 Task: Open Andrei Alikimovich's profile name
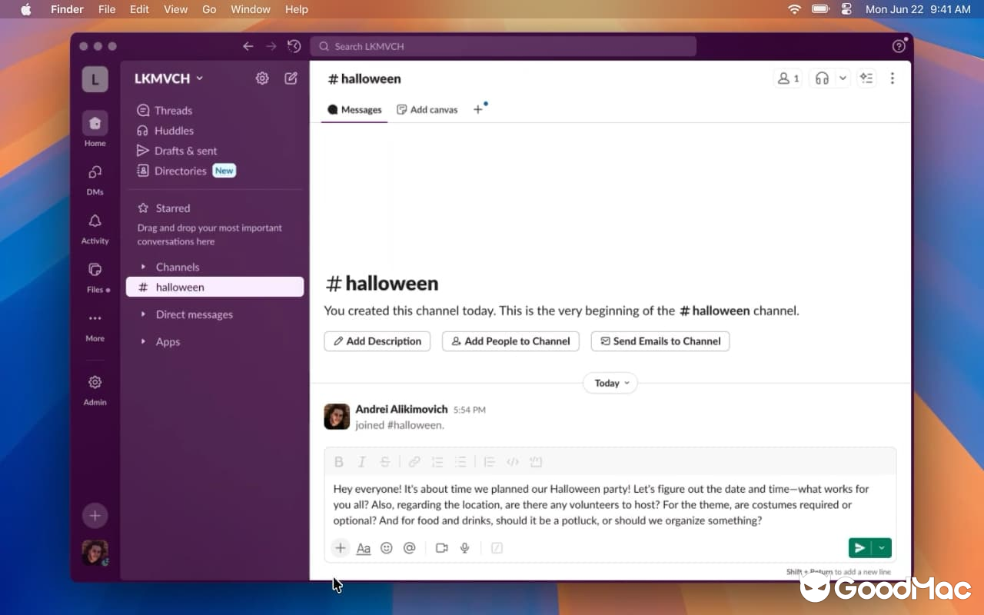click(401, 409)
